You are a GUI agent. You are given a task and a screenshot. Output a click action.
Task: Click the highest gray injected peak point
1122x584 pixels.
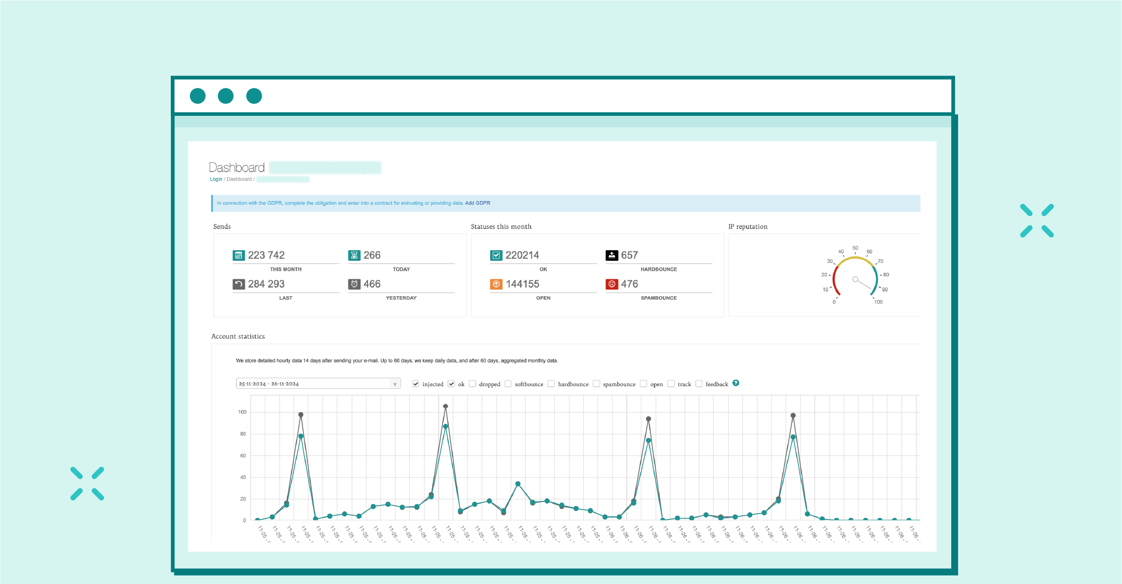click(446, 406)
